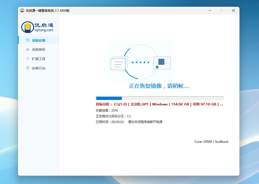
Task: Minimize the 优启通 window
Action: click(210, 10)
